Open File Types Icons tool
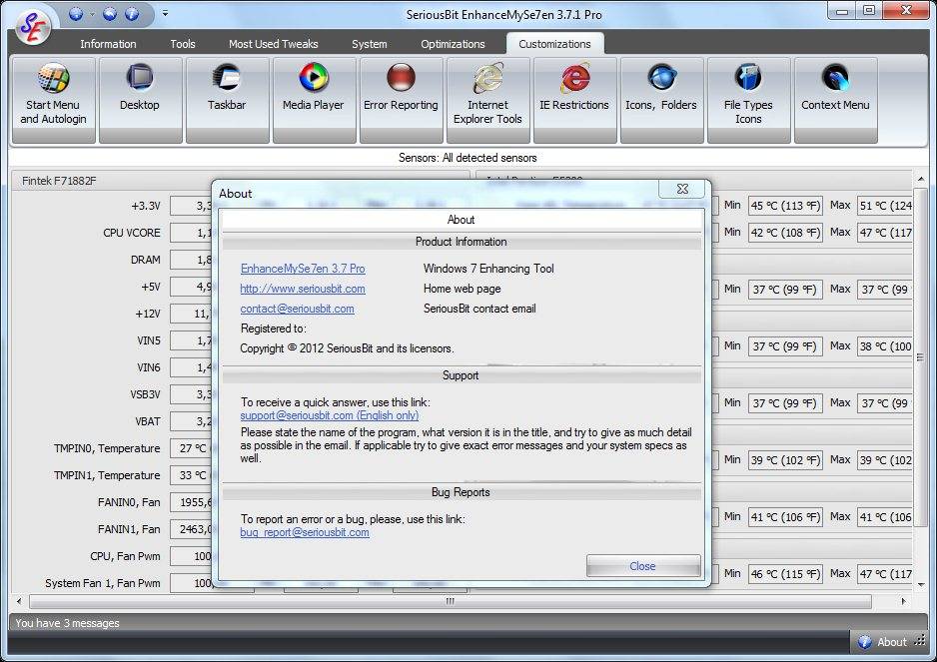The width and height of the screenshot is (937, 662). [x=749, y=100]
